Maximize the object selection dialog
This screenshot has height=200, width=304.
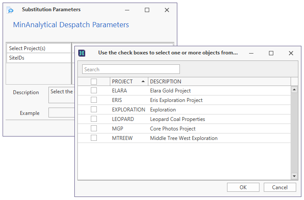coord(271,53)
